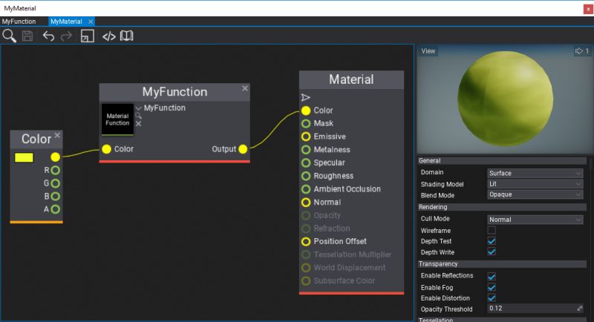Image resolution: width=594 pixels, height=322 pixels.
Task: Click the A channel output pin
Action: coord(55,209)
